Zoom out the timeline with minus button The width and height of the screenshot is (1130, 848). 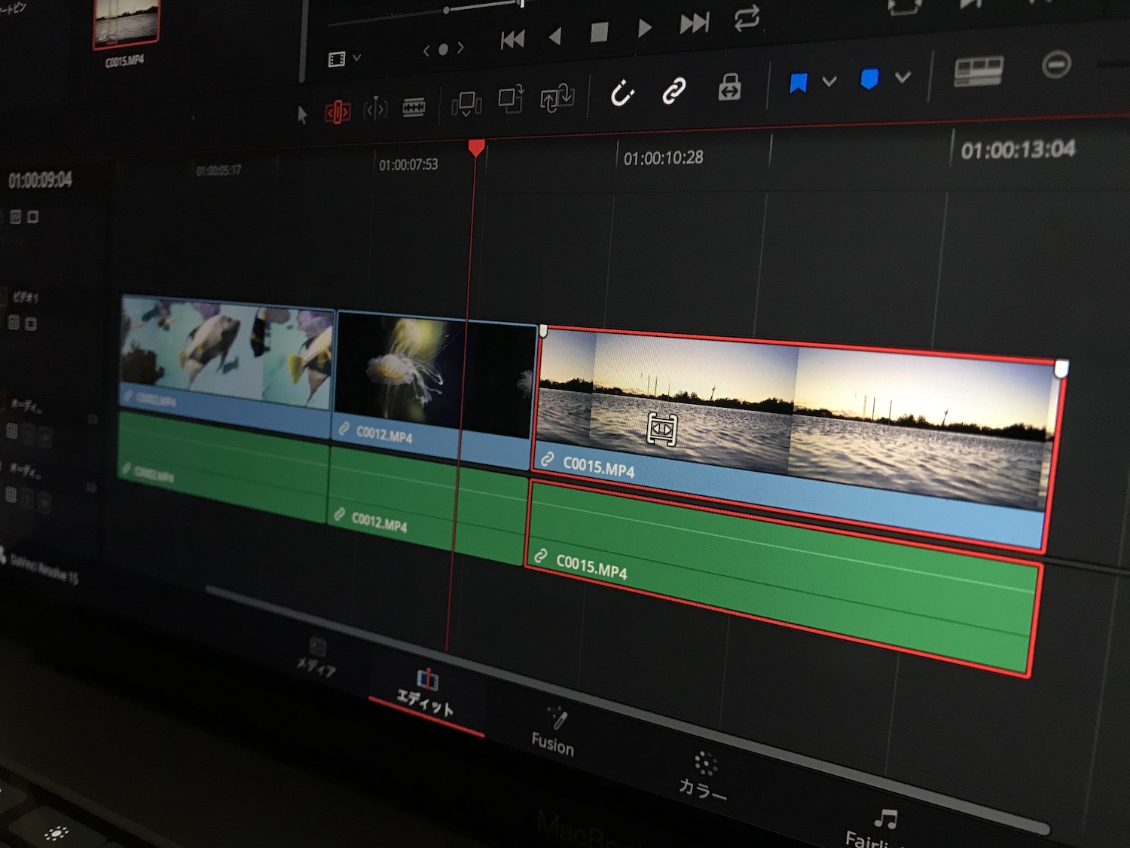(x=1056, y=65)
